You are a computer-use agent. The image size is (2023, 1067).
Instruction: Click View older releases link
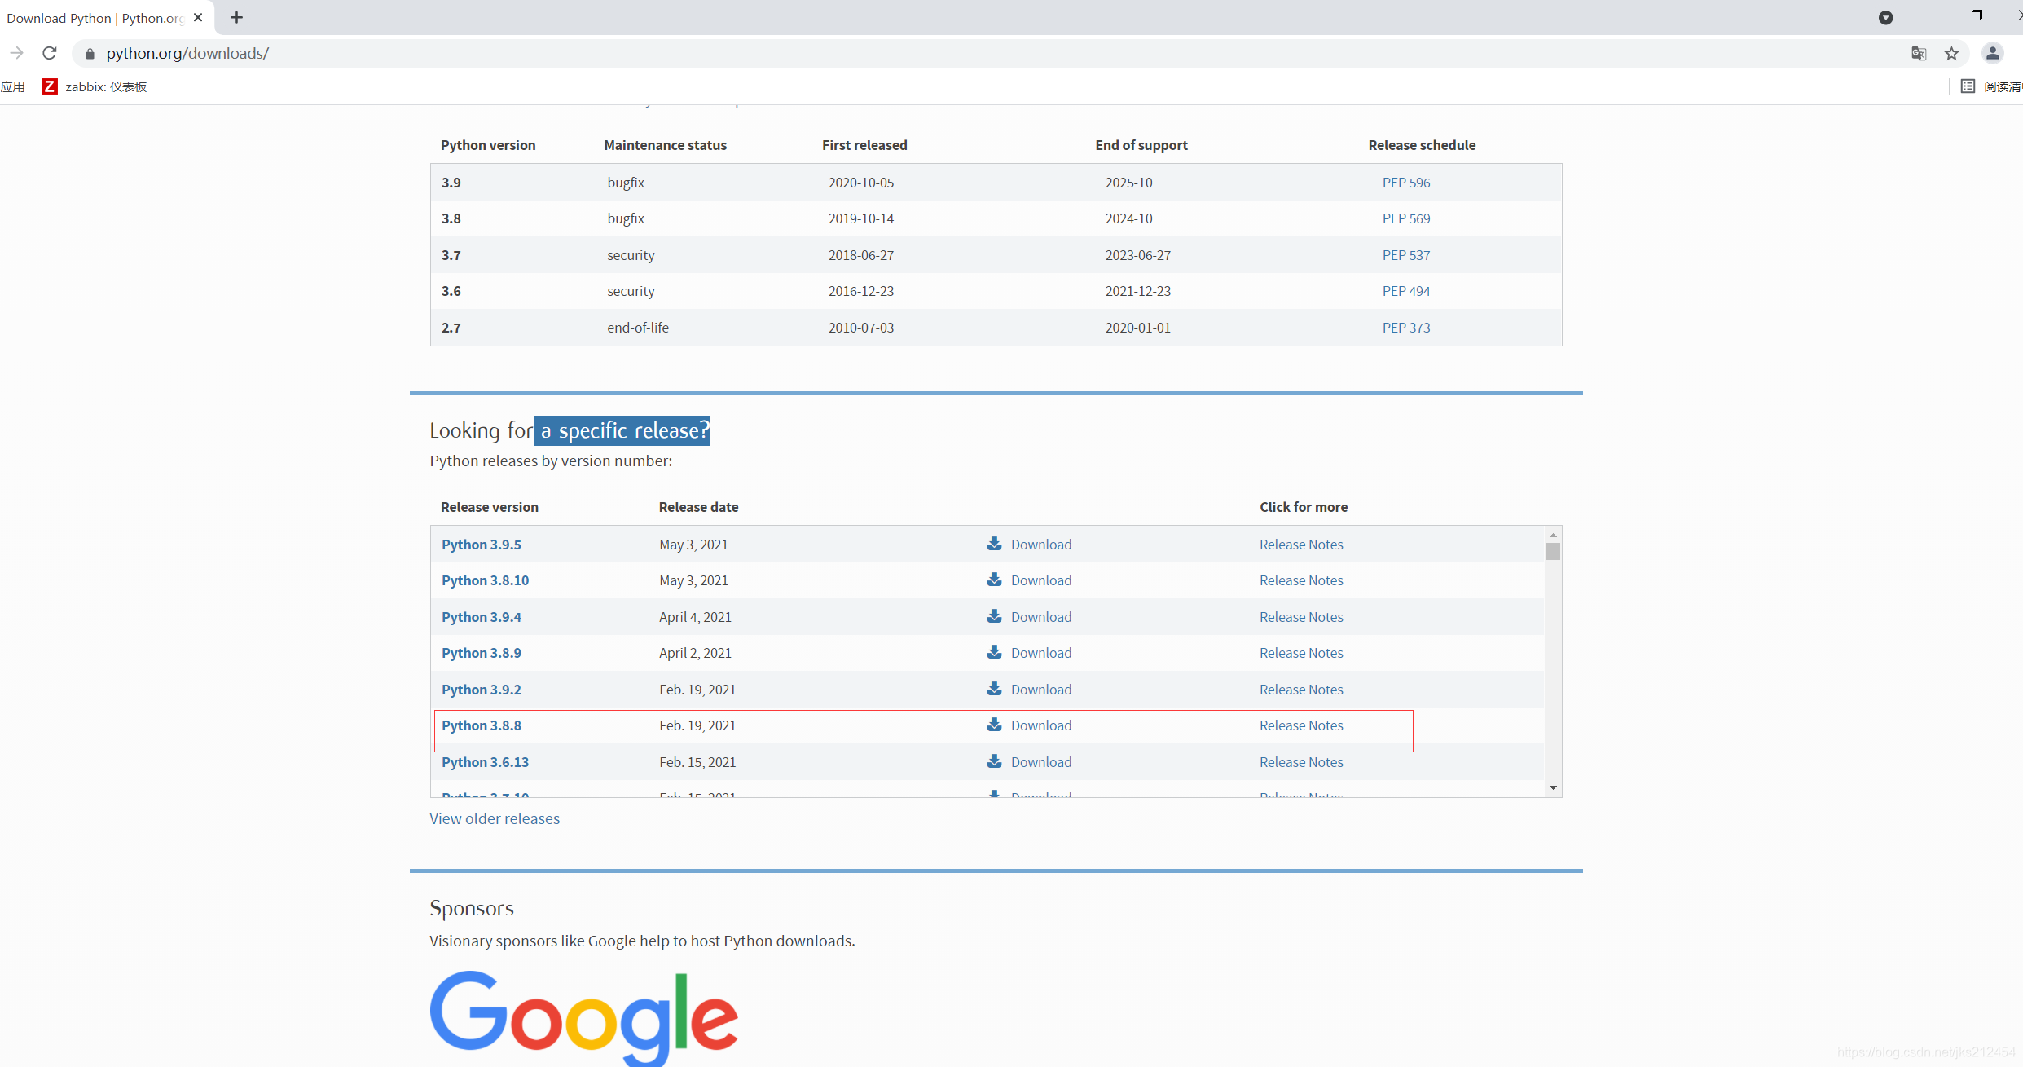pos(494,818)
